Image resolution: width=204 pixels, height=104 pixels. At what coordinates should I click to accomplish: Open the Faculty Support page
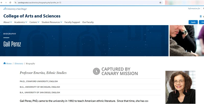pos(72,22)
